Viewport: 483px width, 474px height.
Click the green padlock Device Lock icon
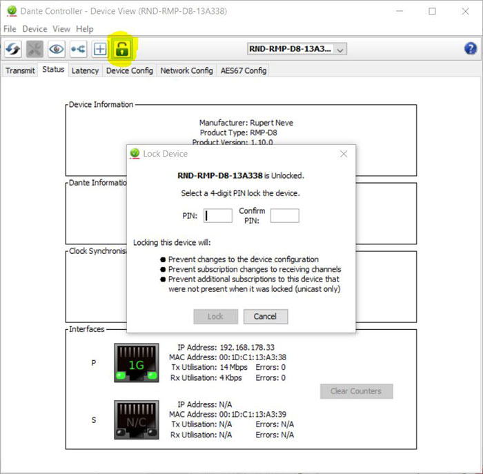click(x=122, y=48)
